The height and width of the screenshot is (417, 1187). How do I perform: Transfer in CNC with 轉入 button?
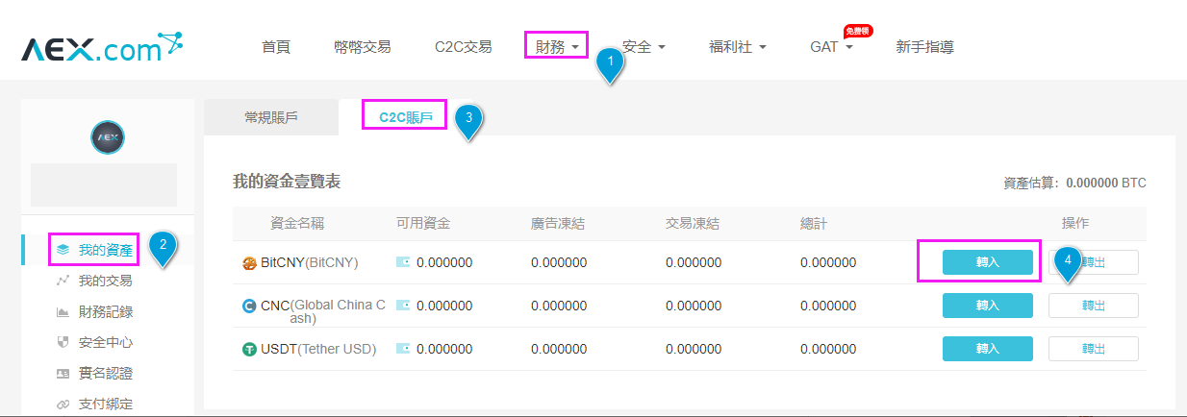click(987, 306)
